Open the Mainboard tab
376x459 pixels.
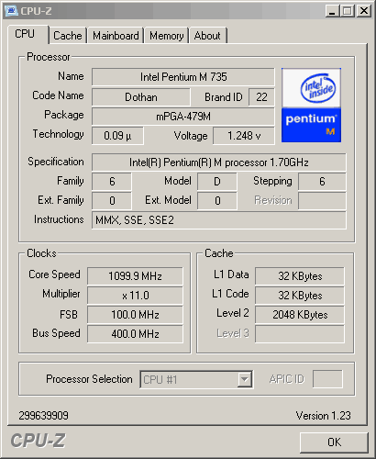[116, 36]
